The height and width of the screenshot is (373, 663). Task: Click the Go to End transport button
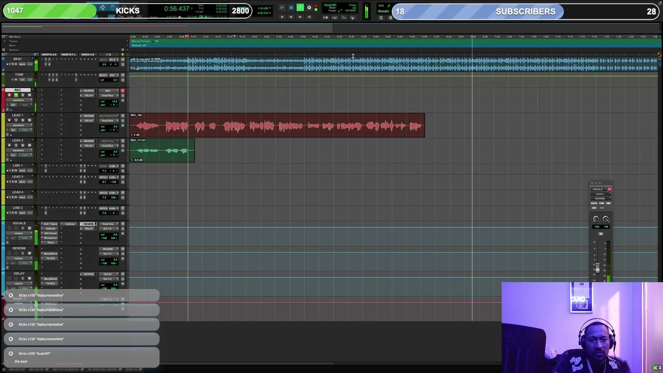point(309,17)
